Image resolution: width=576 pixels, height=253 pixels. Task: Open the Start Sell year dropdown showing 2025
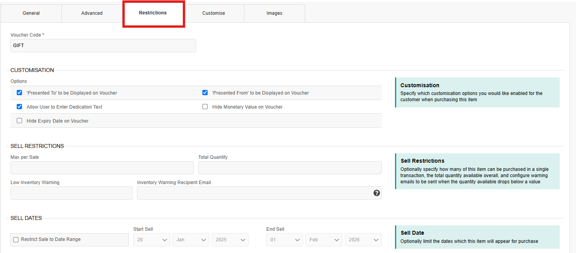(x=230, y=240)
